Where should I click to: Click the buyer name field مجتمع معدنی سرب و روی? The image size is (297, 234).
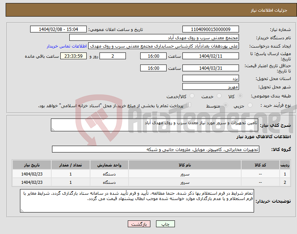pos(154,37)
